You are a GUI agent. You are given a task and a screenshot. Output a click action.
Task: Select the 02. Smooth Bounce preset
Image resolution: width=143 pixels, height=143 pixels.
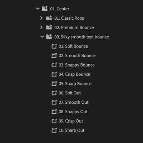point(77,56)
